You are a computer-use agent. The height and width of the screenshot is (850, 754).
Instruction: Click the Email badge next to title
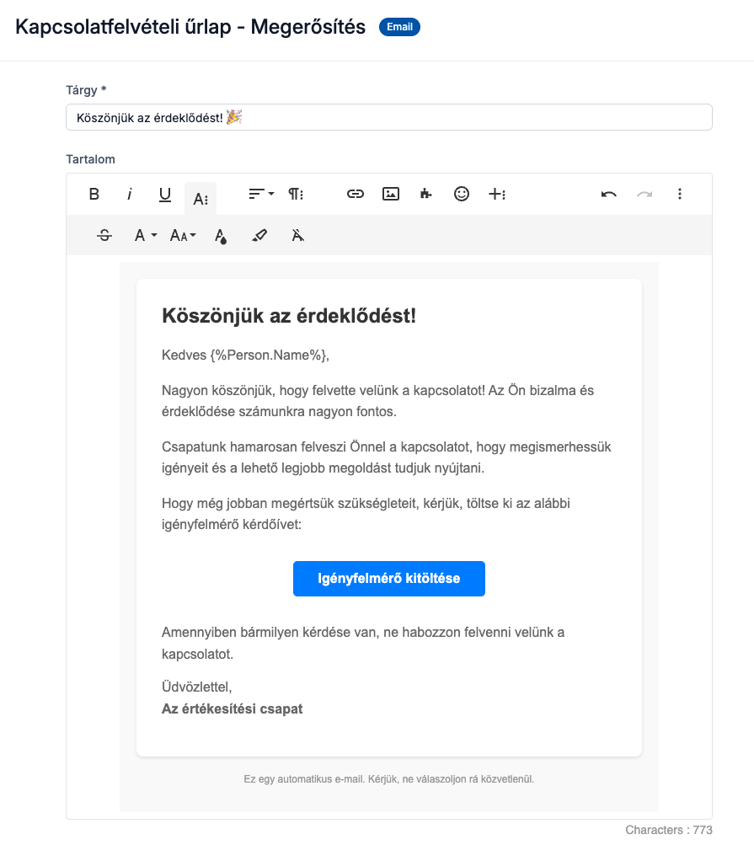tap(399, 27)
